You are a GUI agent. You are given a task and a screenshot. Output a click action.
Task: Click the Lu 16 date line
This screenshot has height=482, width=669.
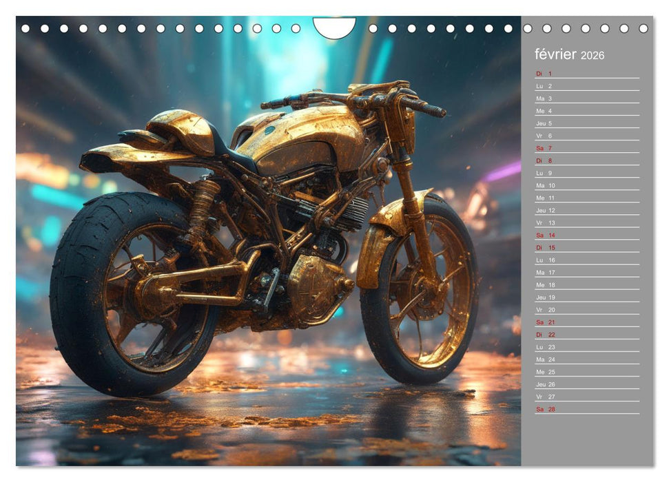(586, 260)
